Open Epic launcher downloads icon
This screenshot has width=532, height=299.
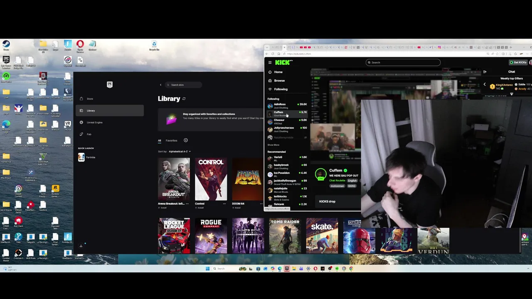[81, 246]
